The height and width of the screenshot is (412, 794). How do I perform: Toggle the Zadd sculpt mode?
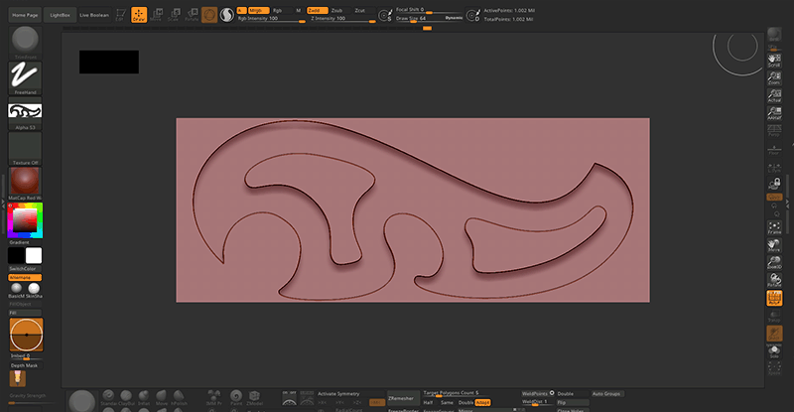pyautogui.click(x=319, y=9)
